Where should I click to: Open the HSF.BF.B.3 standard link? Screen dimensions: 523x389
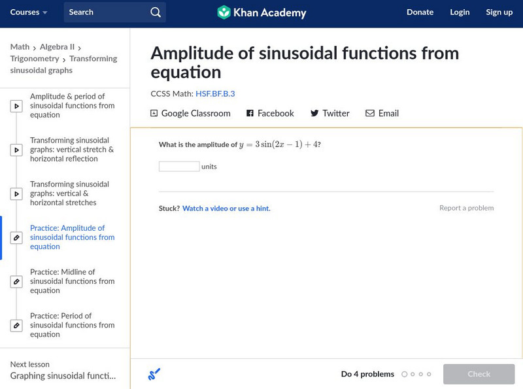215,93
